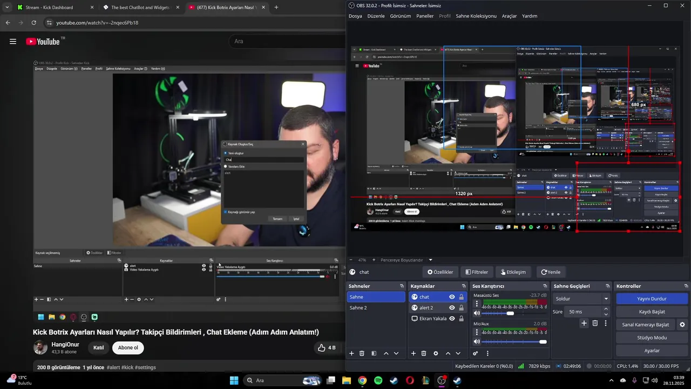The height and width of the screenshot is (389, 691).
Task: Open YouTube hamburger guide menu
Action: [13, 42]
